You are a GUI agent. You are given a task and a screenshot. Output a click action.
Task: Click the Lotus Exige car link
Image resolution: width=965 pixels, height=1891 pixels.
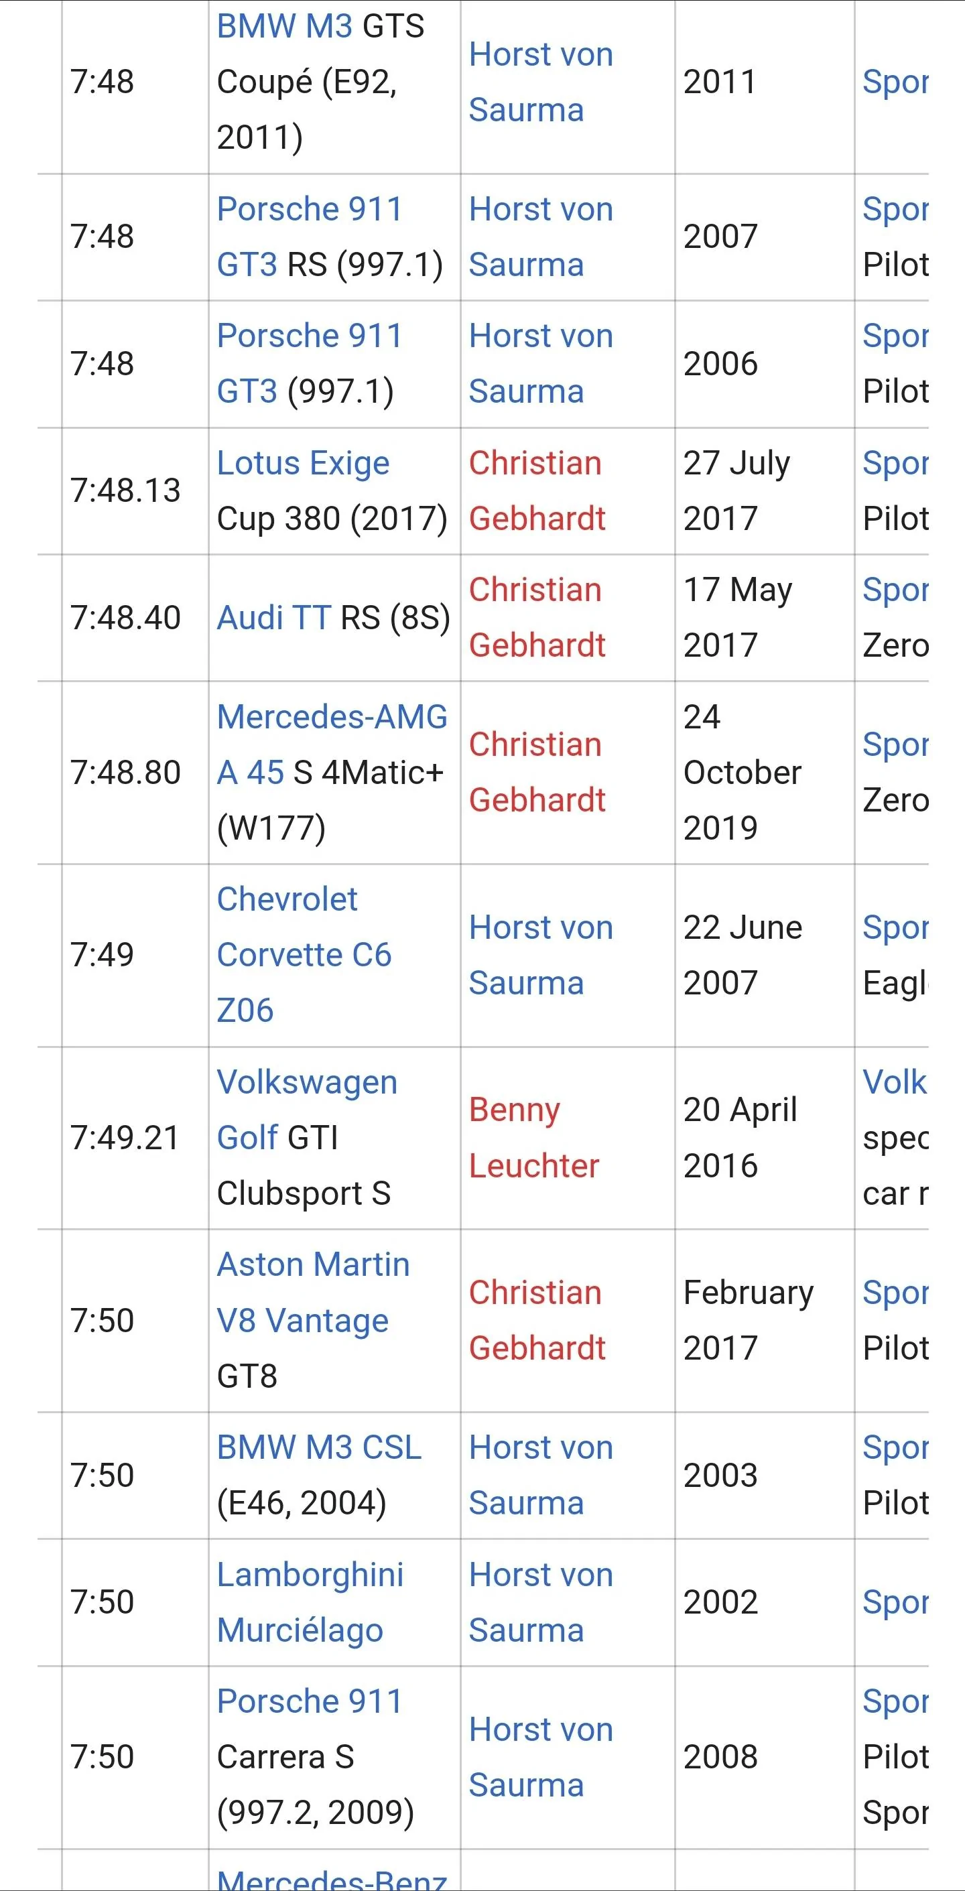tap(303, 463)
